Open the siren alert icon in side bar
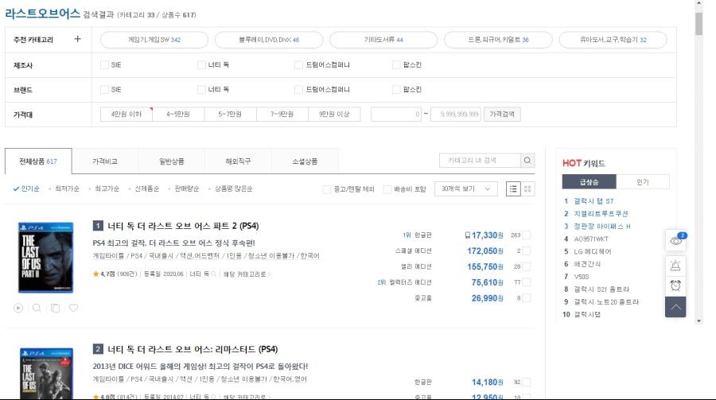The width and height of the screenshot is (716, 400). 675,265
